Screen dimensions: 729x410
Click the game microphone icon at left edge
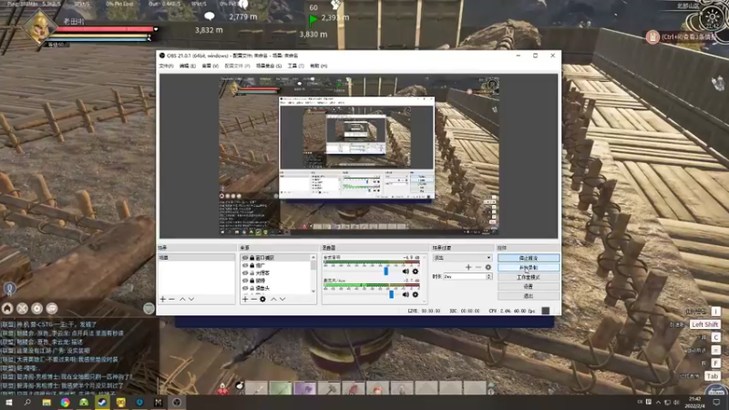point(9,289)
